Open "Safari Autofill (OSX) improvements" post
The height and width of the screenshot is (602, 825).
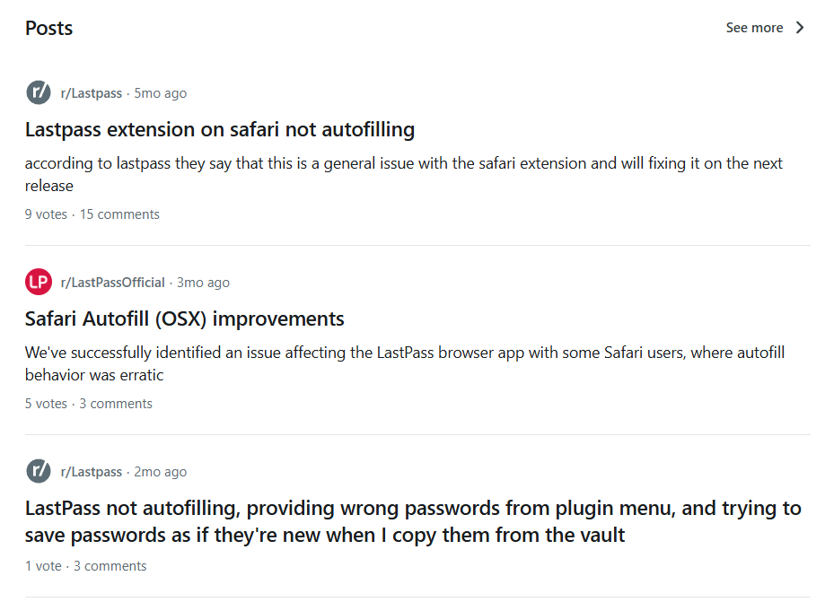(185, 318)
